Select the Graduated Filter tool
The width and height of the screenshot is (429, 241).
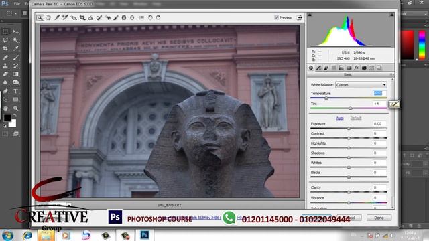point(124,18)
